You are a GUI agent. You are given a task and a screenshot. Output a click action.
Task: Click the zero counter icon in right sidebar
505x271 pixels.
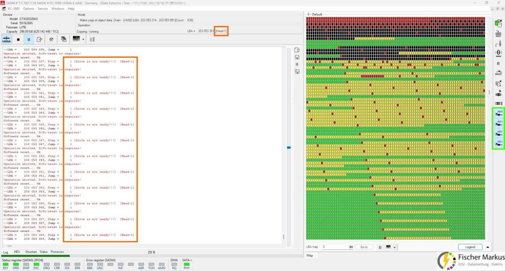[498, 53]
